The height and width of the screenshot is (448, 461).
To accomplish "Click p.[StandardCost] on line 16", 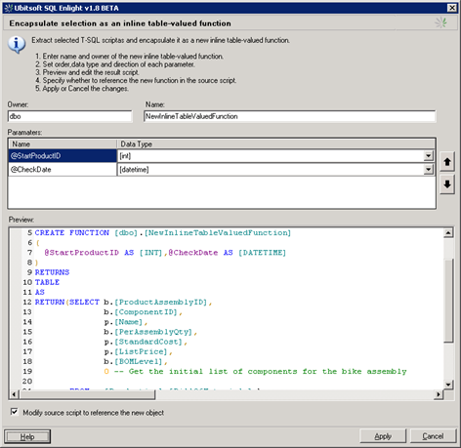I will [x=144, y=342].
